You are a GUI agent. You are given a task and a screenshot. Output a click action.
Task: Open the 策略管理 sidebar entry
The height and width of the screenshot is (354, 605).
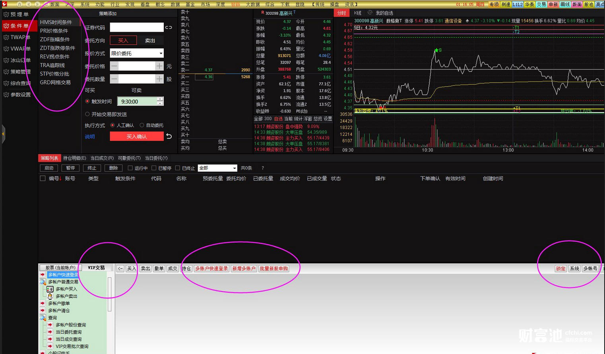pyautogui.click(x=19, y=72)
